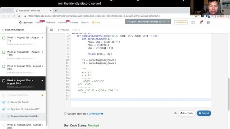Click the empty editor line 23
The image size is (230, 129).
pyautogui.click(x=141, y=100)
